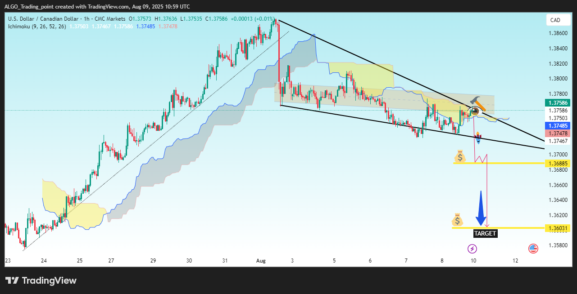
Task: Click the 1.38600 price axis label
Action: point(558,33)
